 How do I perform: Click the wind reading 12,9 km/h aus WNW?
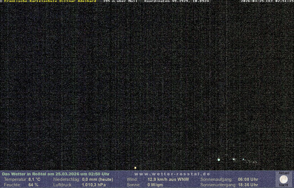(168, 179)
